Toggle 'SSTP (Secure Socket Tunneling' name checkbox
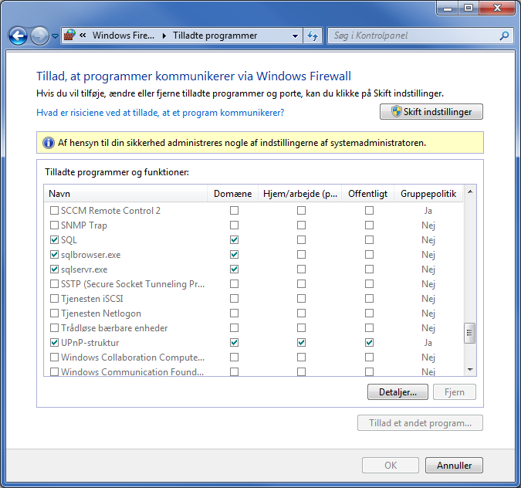Screen dimensions: 521x488 tap(54, 284)
